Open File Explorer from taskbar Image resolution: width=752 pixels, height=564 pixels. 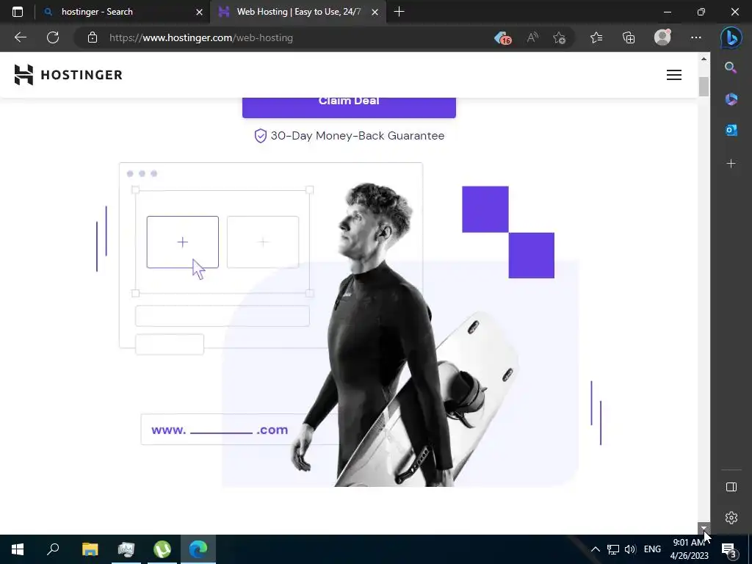click(90, 549)
